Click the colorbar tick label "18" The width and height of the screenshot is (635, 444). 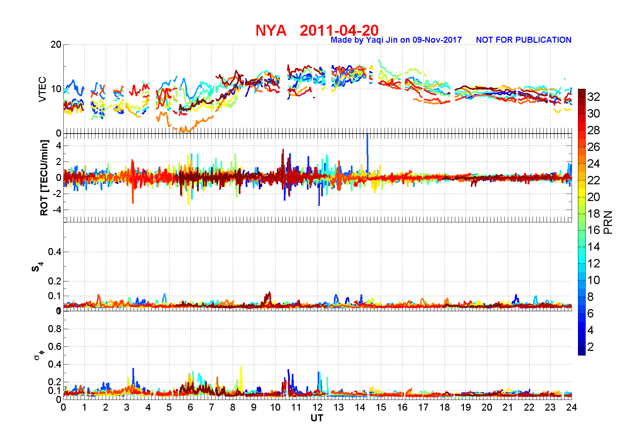(594, 214)
